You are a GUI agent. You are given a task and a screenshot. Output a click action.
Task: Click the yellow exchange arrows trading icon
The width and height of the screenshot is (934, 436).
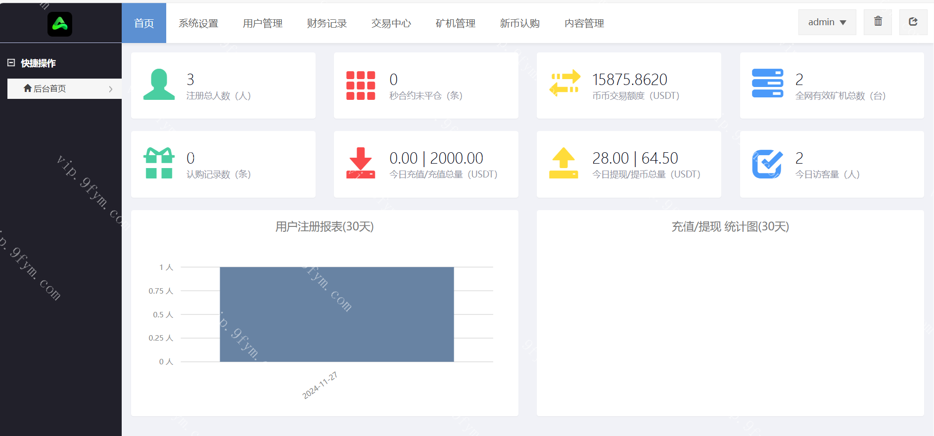564,83
